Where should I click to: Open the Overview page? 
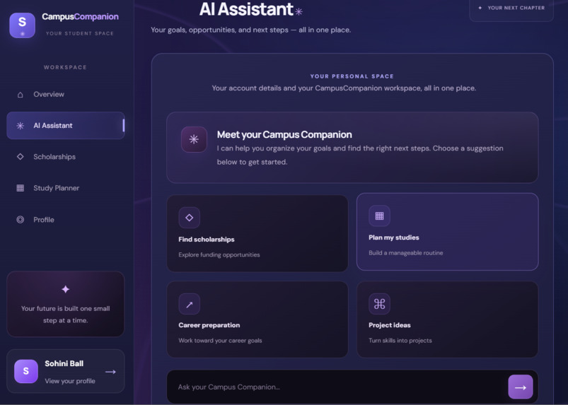[x=66, y=95]
